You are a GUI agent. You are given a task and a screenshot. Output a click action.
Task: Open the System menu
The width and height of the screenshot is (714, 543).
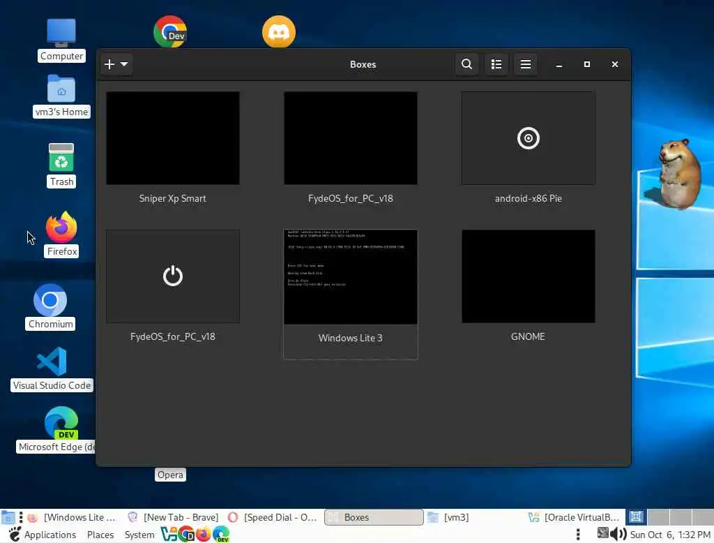coord(139,535)
